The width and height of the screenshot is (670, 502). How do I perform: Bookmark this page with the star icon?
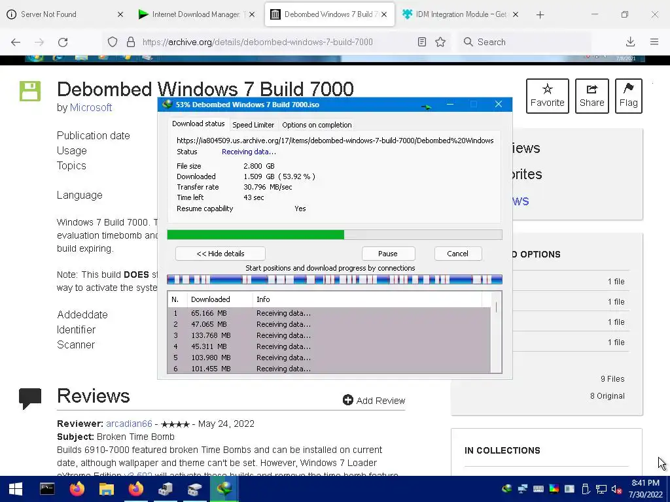(440, 42)
